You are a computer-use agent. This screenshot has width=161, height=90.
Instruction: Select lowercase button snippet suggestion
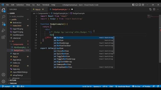click(83, 48)
